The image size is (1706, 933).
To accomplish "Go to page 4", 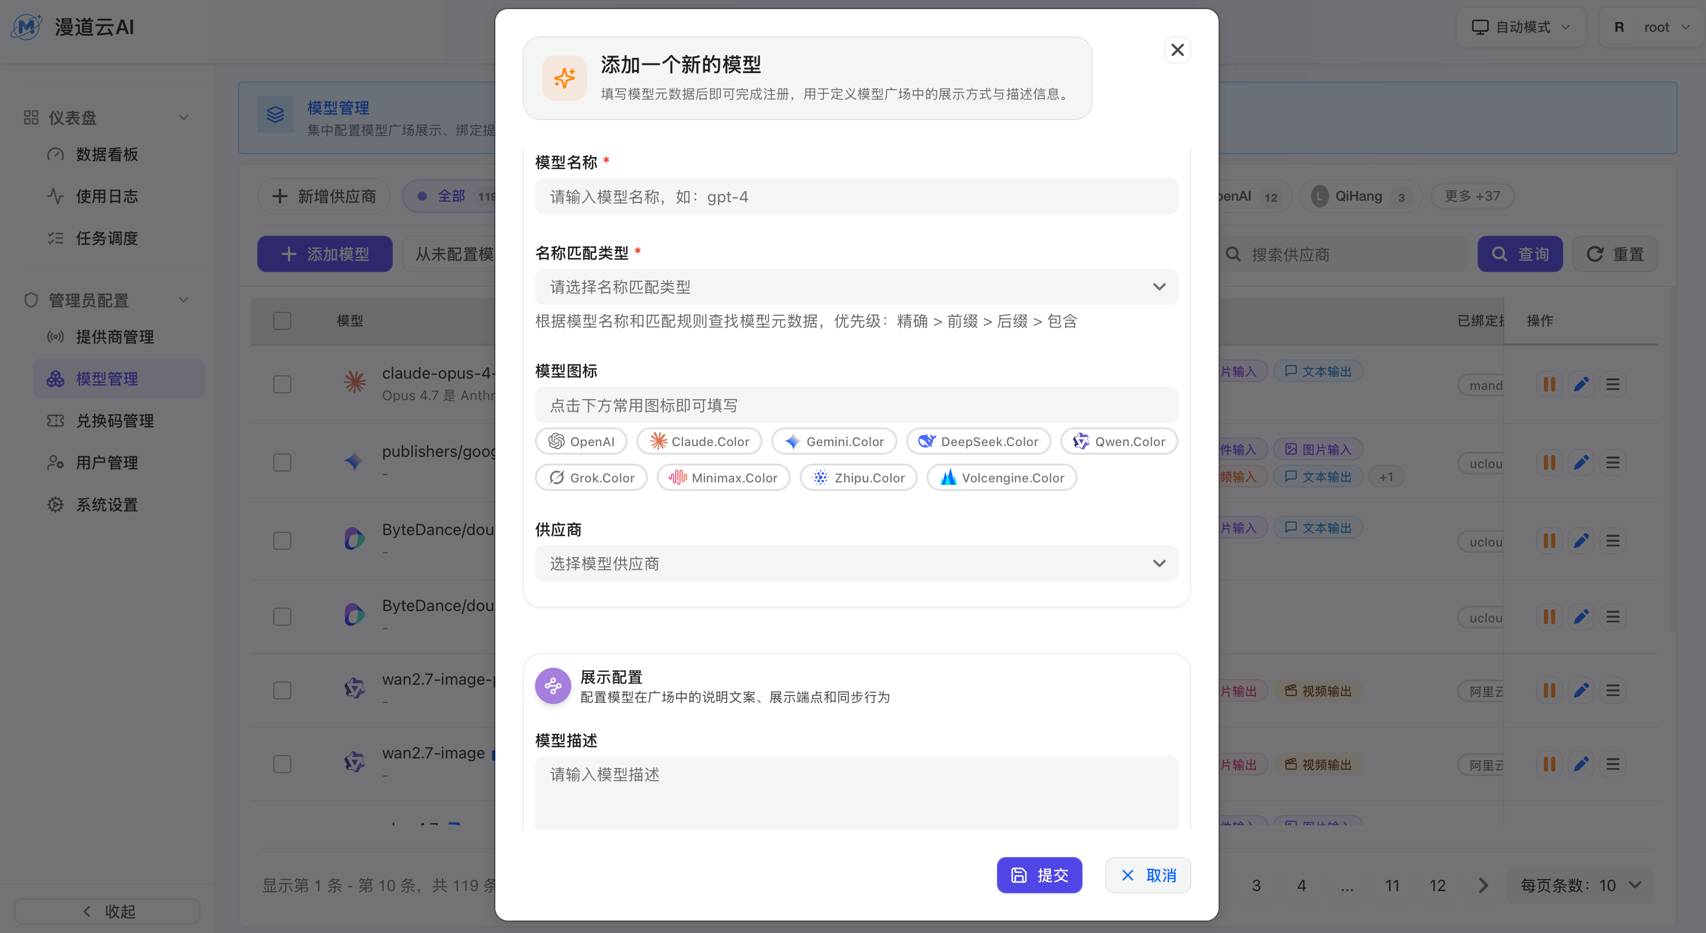I will [x=1301, y=886].
